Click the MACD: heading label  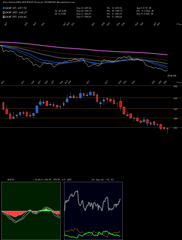point(11,180)
